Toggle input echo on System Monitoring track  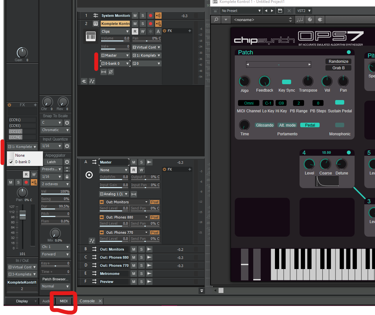pos(158,16)
